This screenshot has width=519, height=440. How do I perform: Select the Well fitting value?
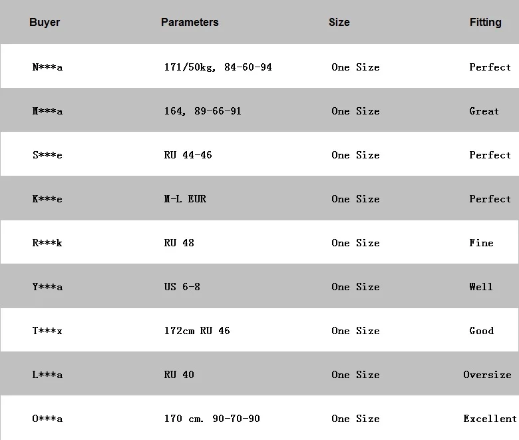click(x=481, y=287)
